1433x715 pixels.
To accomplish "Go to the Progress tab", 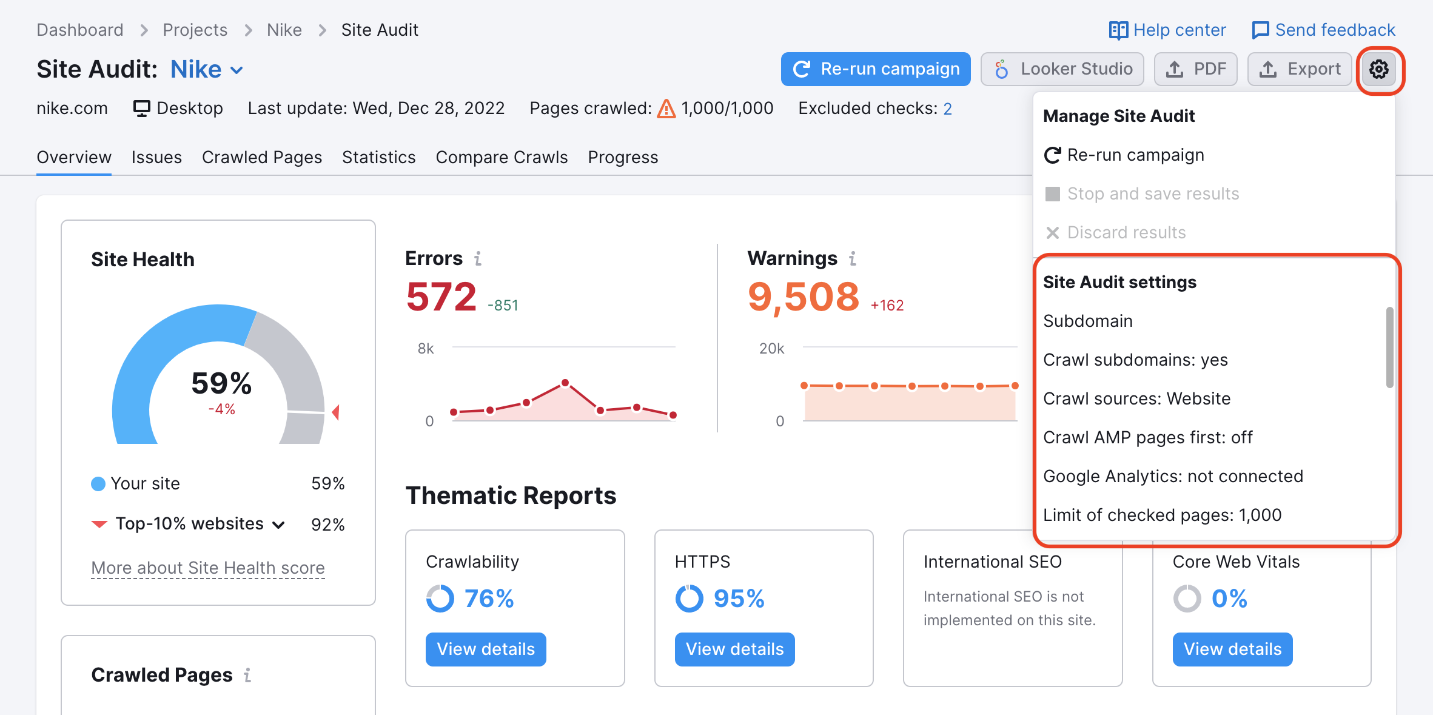I will pos(623,158).
